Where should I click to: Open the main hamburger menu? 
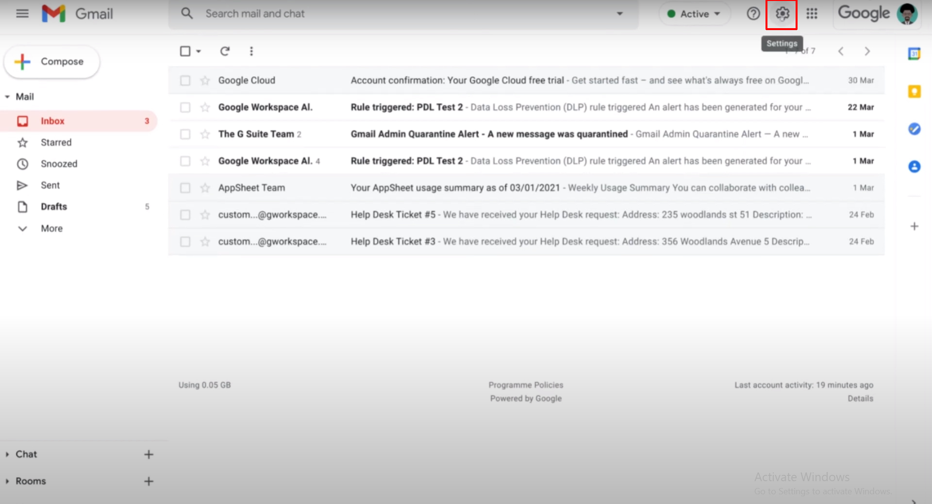[x=22, y=14]
